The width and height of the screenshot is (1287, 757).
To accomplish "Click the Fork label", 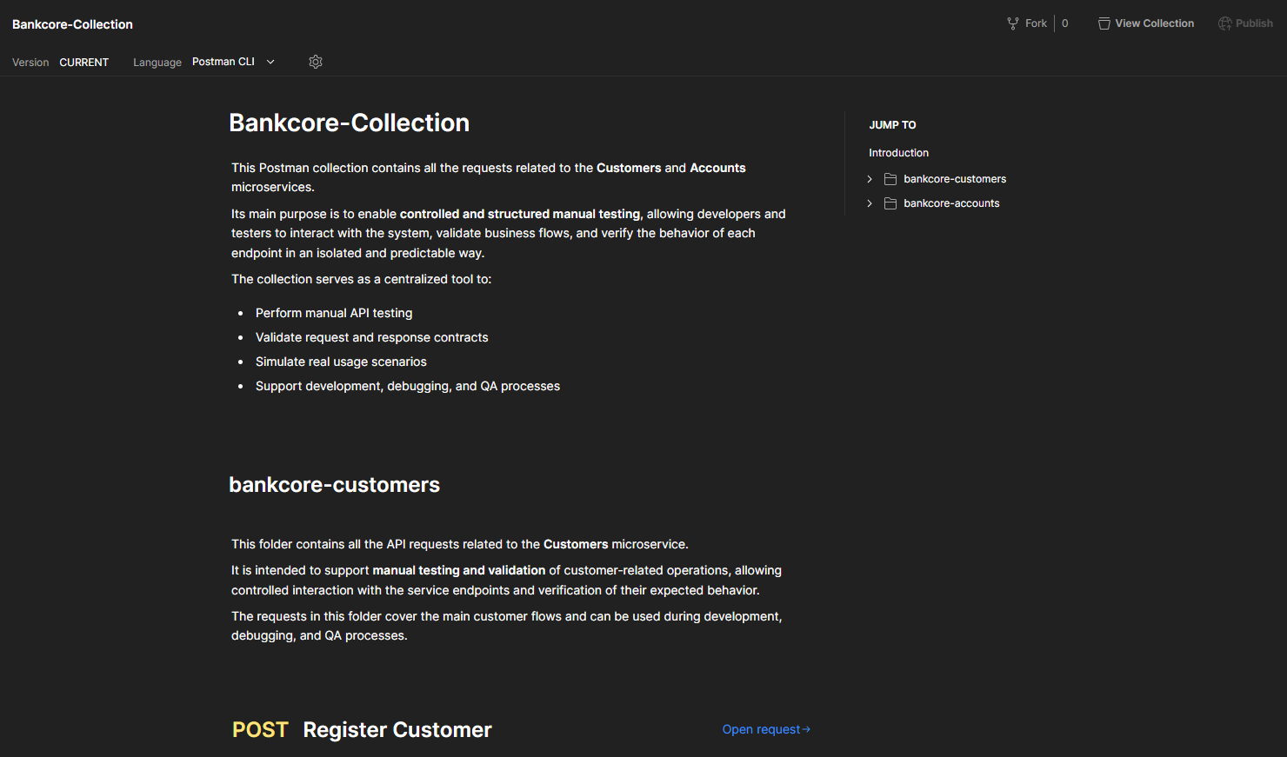I will coord(1035,23).
